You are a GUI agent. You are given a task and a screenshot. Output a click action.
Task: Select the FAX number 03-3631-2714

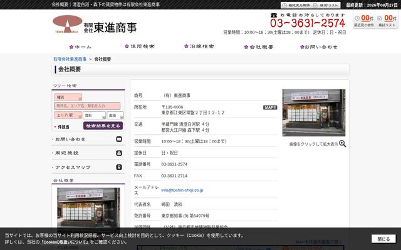[x=174, y=176]
